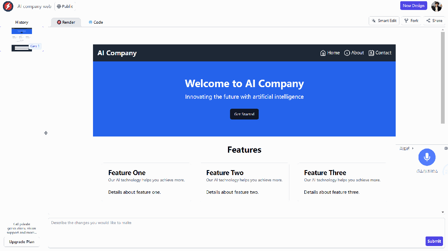Viewport: 448px width, 251px height.
Task: Click 'Details about feature two.' text
Action: point(232,192)
